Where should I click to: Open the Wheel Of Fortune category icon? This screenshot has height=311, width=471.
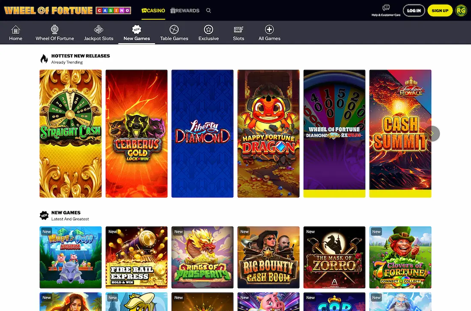tap(54, 30)
